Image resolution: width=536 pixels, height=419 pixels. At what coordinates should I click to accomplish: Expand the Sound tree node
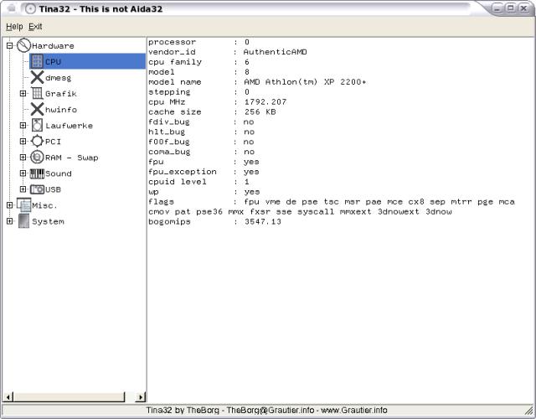point(23,173)
